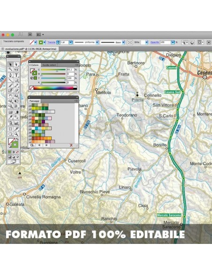Viewport: 212px width, 275px height.
Task: Open Opacità transparency panel link
Action: tap(155, 42)
